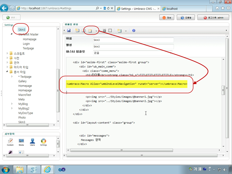The height and width of the screenshot is (174, 232).
Task: Open File Explorer from the taskbar
Action: [20, 170]
